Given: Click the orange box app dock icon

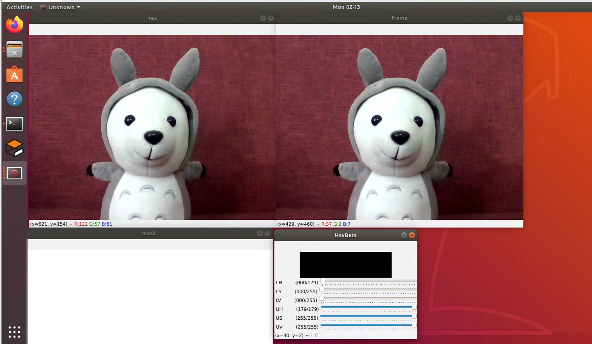Looking at the screenshot, I should pyautogui.click(x=14, y=148).
